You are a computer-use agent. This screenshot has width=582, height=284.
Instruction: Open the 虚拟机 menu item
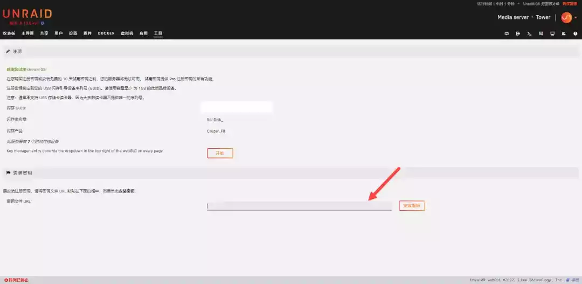(x=127, y=33)
